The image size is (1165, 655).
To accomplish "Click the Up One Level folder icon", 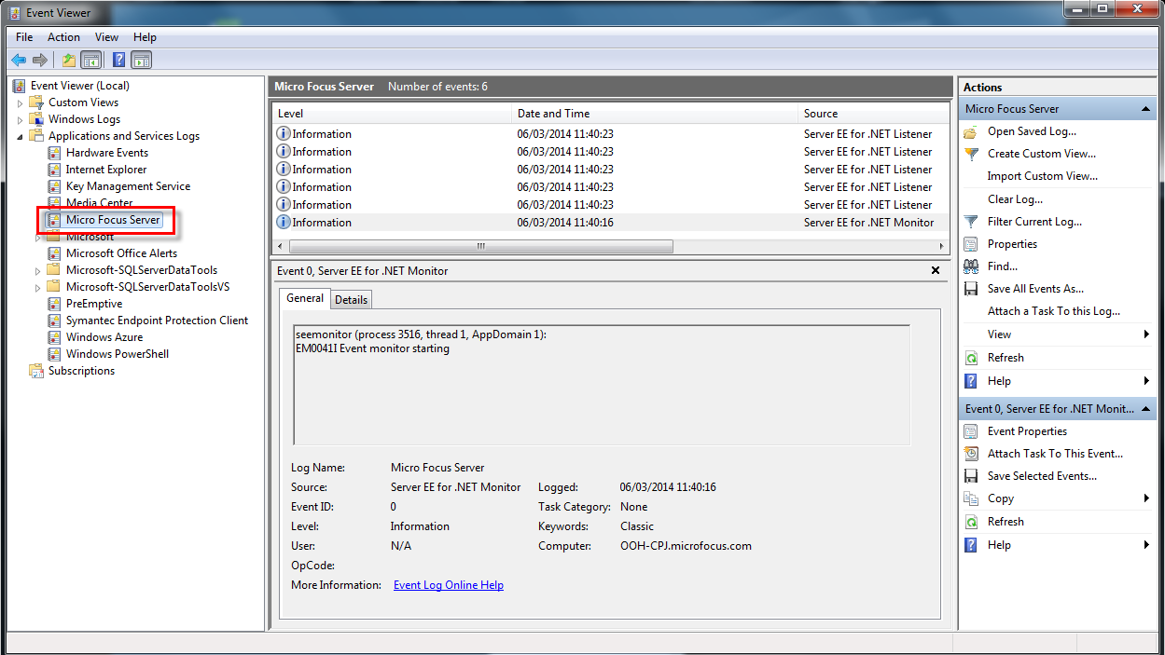I will [x=68, y=61].
